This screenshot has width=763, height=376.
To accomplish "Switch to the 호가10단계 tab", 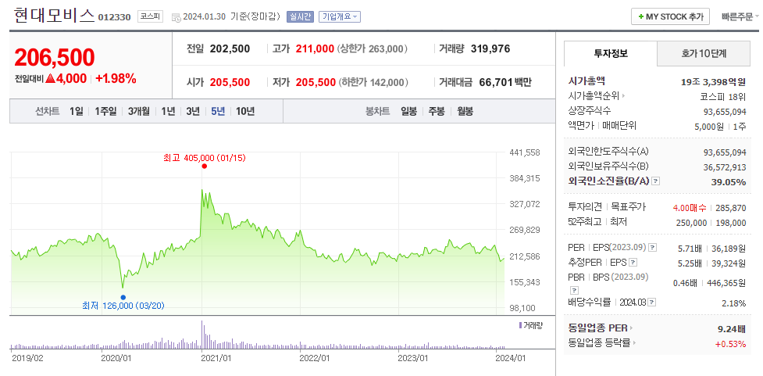I will coord(704,54).
